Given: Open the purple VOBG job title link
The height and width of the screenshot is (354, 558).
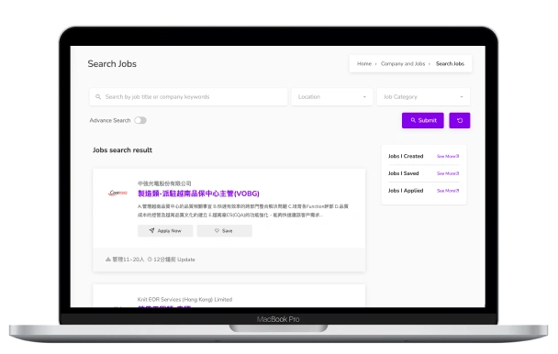Looking at the screenshot, I should [198, 194].
